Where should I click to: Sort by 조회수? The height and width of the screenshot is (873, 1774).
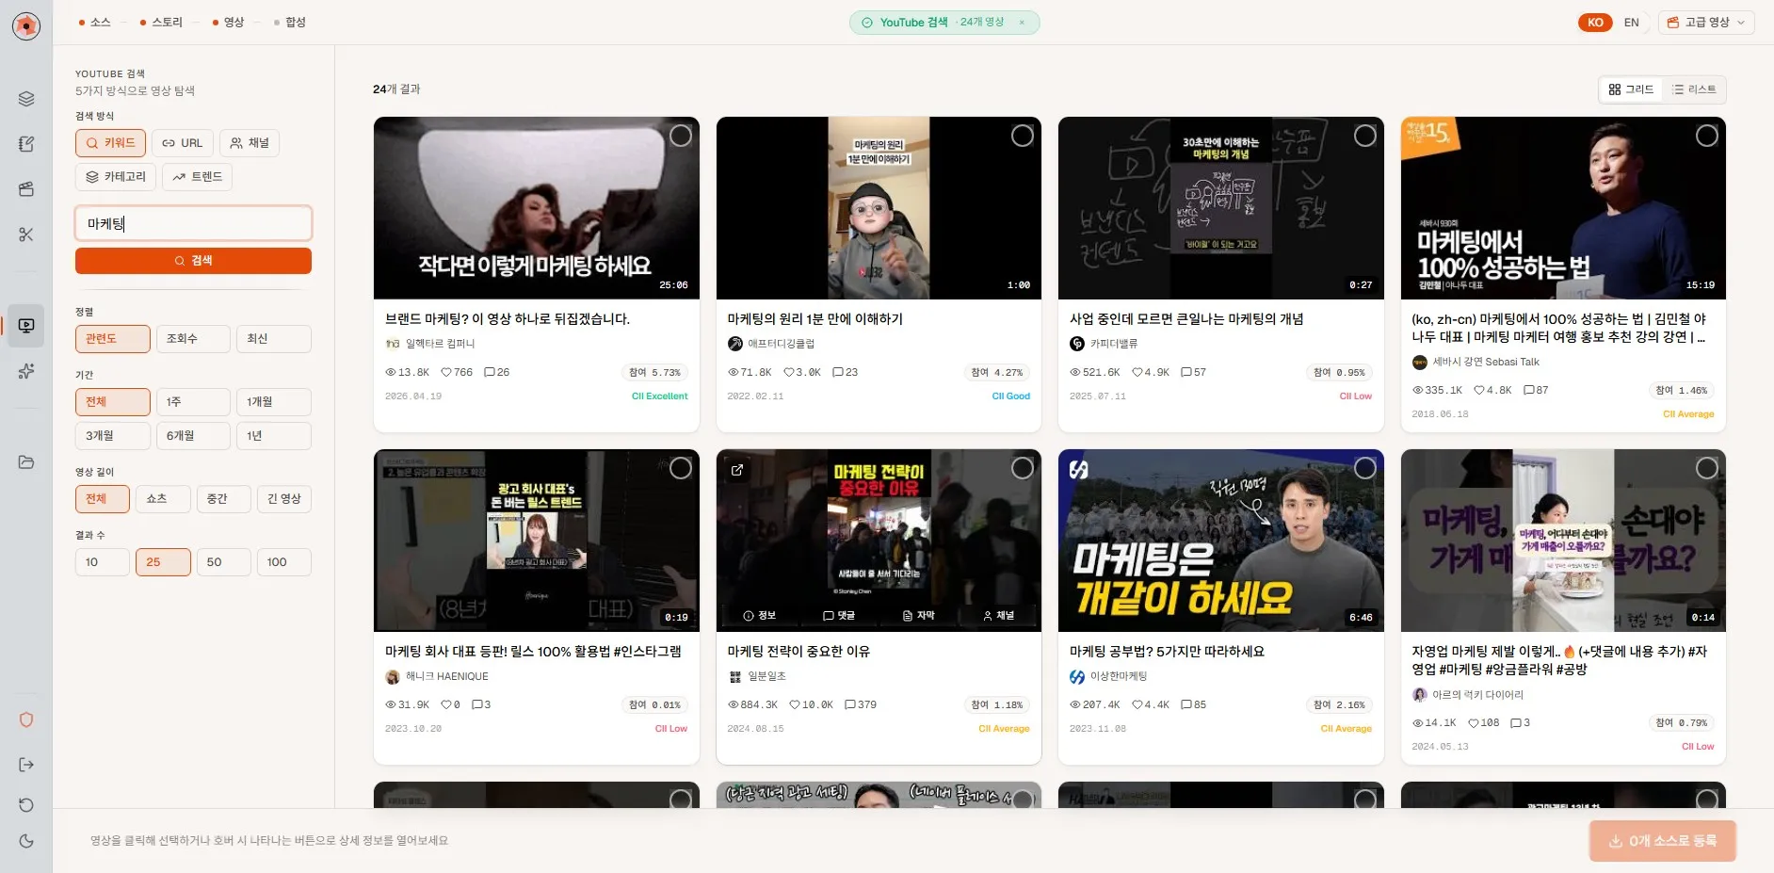pyautogui.click(x=193, y=339)
